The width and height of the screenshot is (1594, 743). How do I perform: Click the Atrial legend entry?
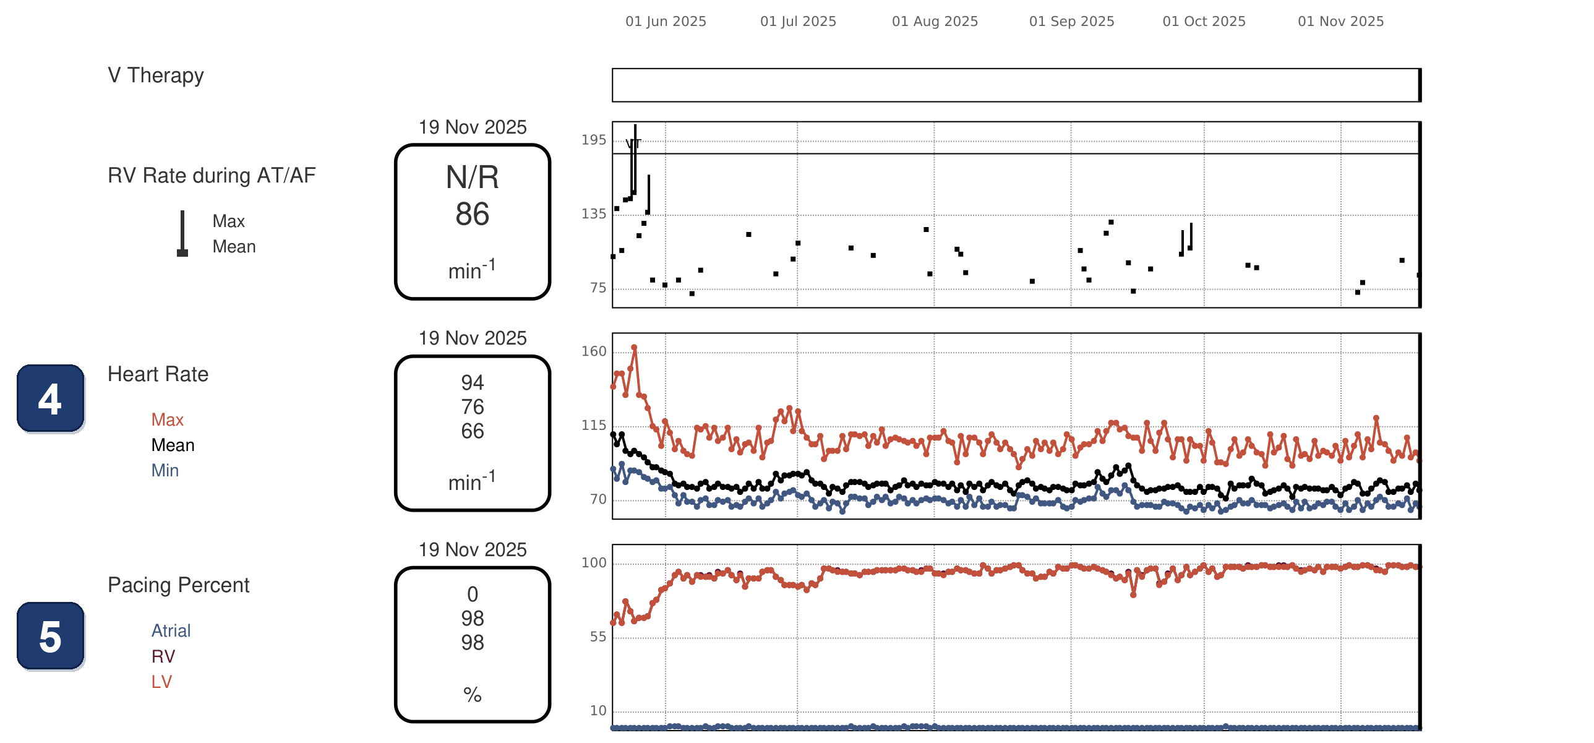171,630
